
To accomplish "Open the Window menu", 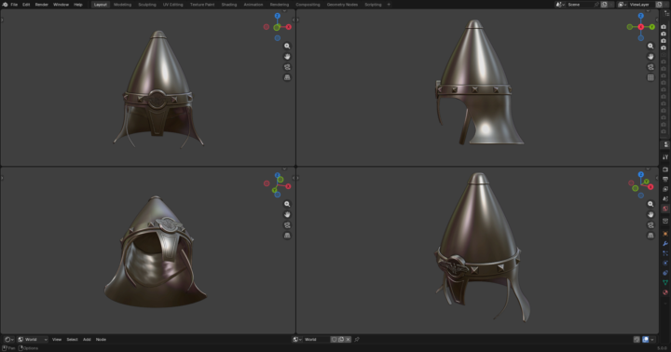I will click(x=61, y=5).
